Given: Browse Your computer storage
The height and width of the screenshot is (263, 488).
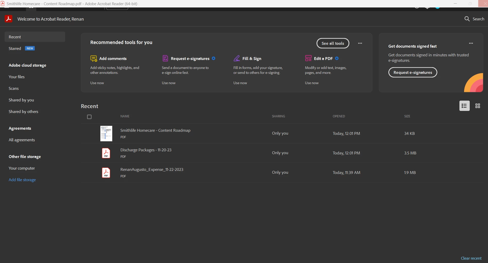Looking at the screenshot, I should [x=22, y=168].
